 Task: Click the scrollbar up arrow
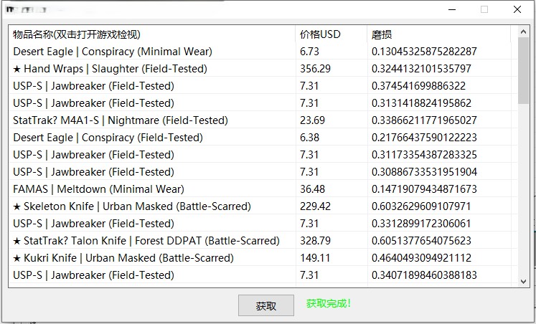(x=523, y=32)
